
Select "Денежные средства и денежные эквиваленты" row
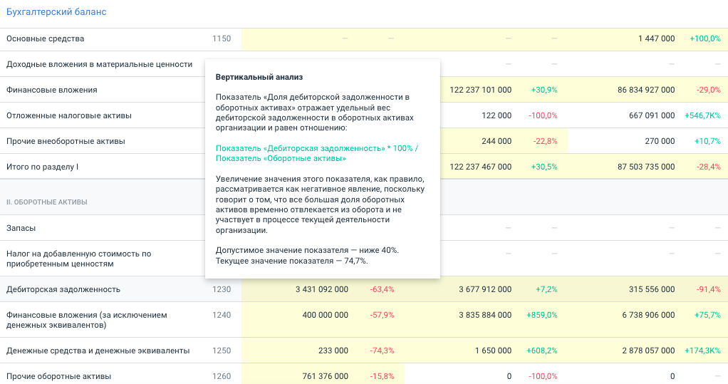(x=98, y=351)
